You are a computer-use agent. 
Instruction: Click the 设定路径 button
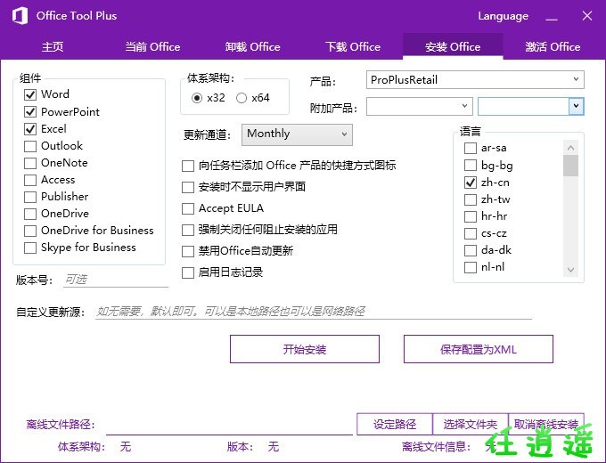point(395,425)
